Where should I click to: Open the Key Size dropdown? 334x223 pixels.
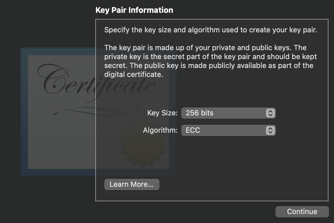tap(228, 113)
